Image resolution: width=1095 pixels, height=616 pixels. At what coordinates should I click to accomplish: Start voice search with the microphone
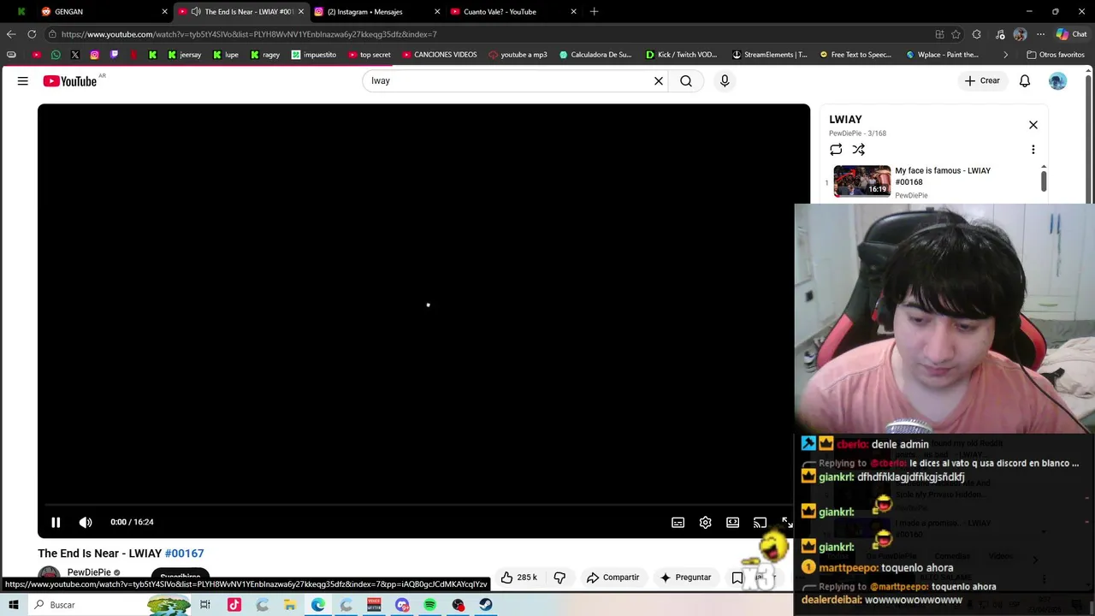(x=725, y=80)
